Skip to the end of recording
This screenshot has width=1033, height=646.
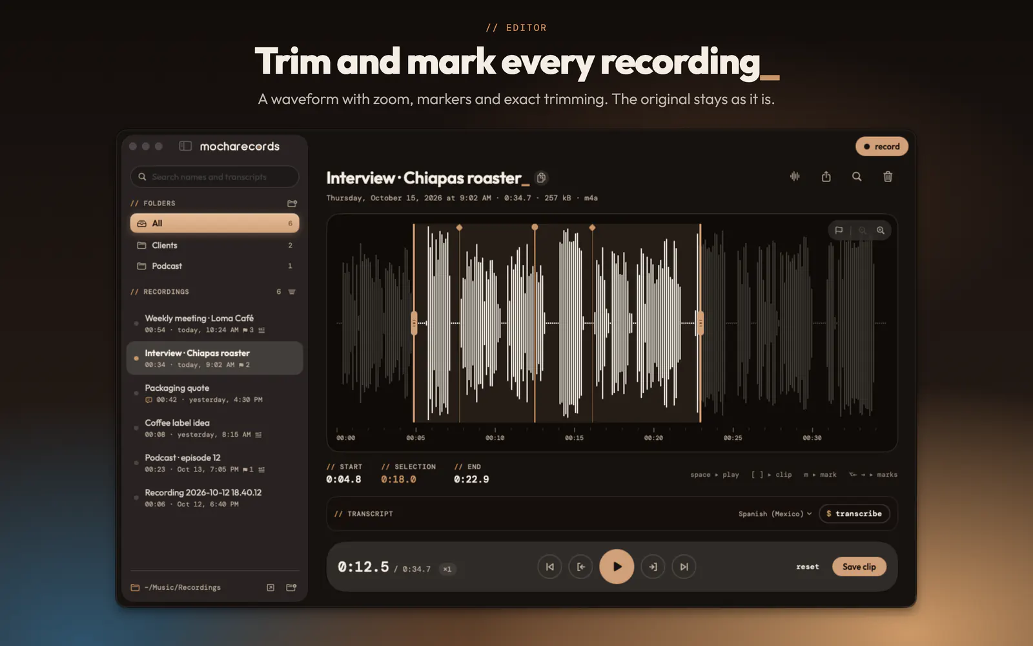[x=684, y=567]
